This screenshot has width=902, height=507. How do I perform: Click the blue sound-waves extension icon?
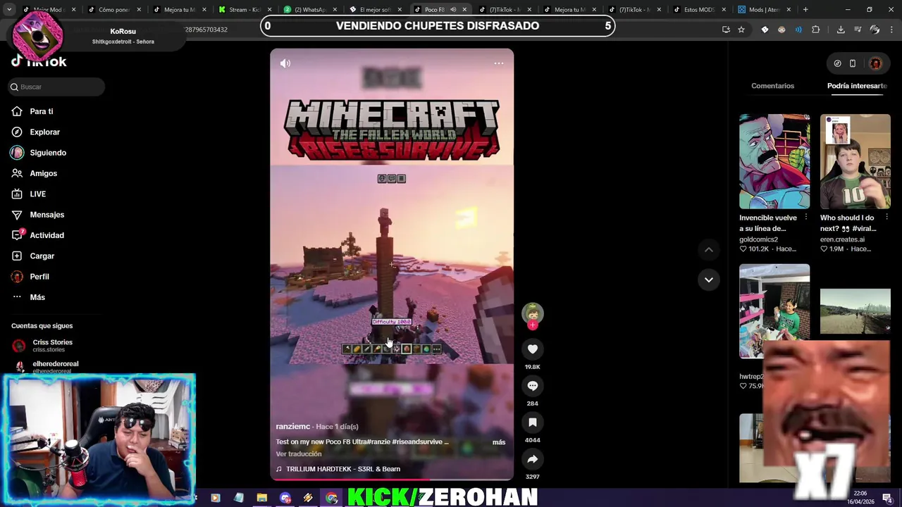(798, 30)
